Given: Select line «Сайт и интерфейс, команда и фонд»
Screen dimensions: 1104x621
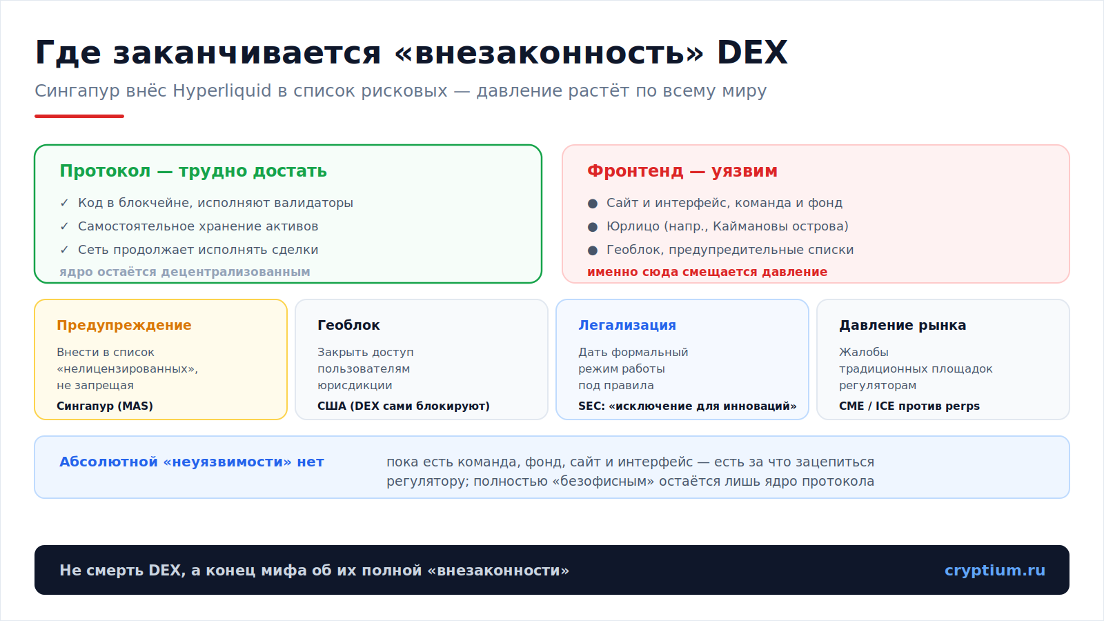Looking at the screenshot, I should pos(724,203).
